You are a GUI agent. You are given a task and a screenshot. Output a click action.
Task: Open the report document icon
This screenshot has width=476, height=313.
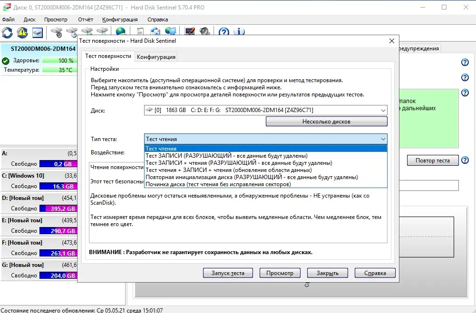139,31
